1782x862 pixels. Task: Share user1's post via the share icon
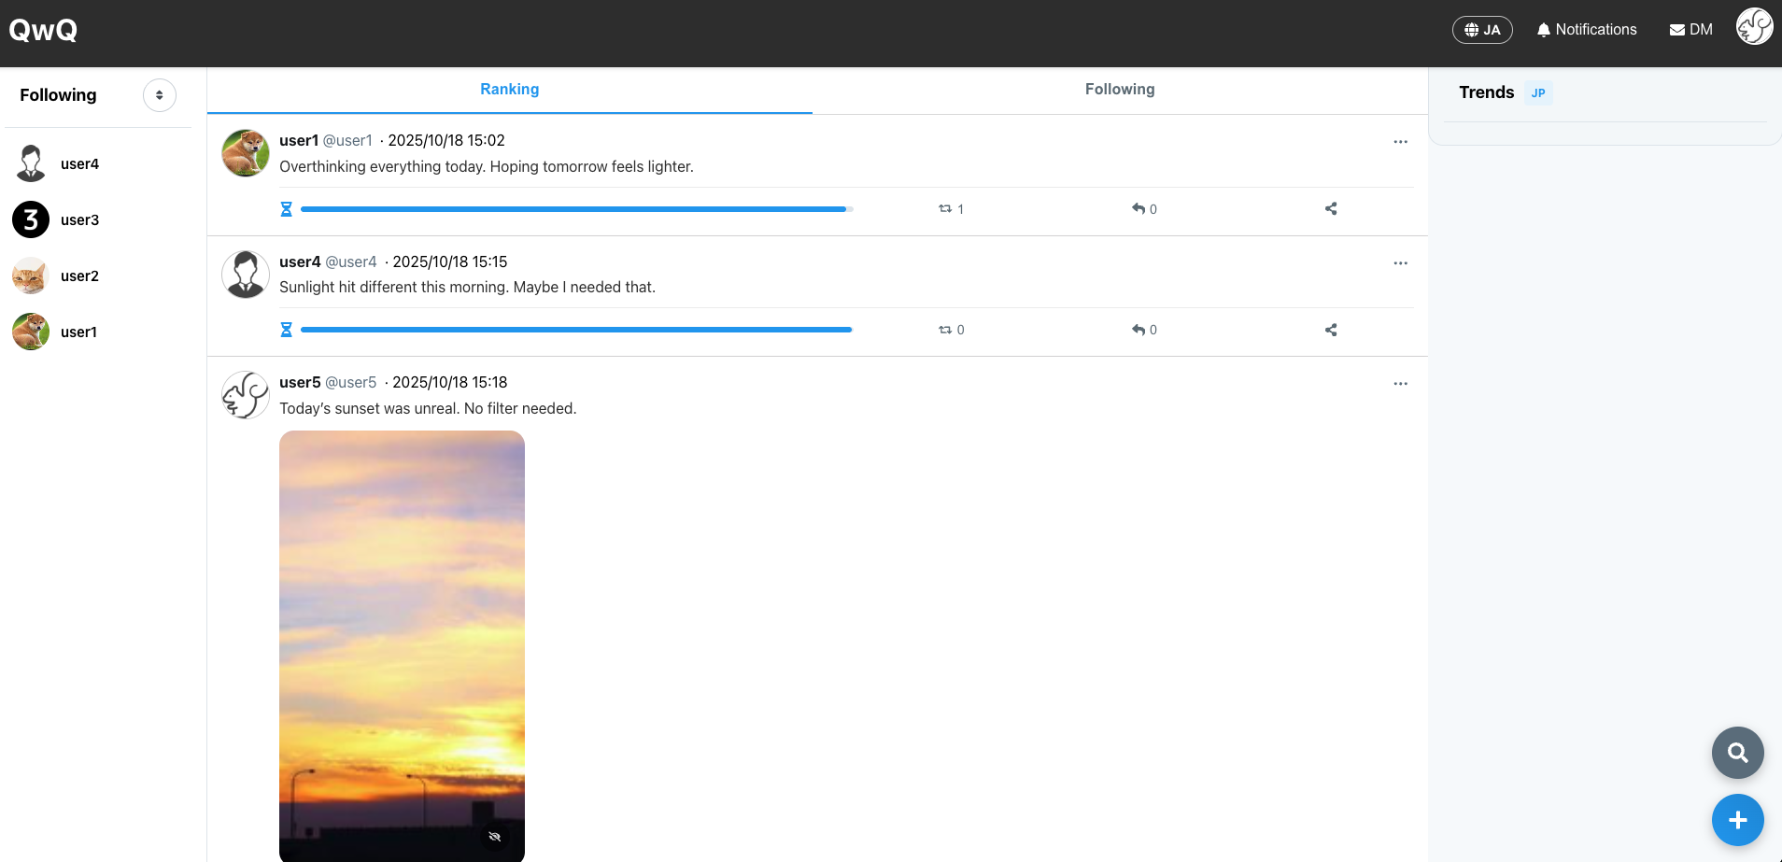point(1331,209)
